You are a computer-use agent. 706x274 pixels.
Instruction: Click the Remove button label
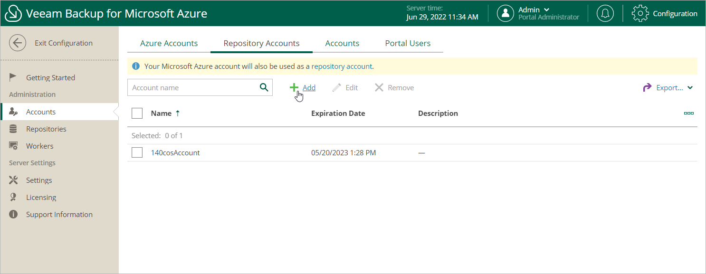tap(401, 88)
